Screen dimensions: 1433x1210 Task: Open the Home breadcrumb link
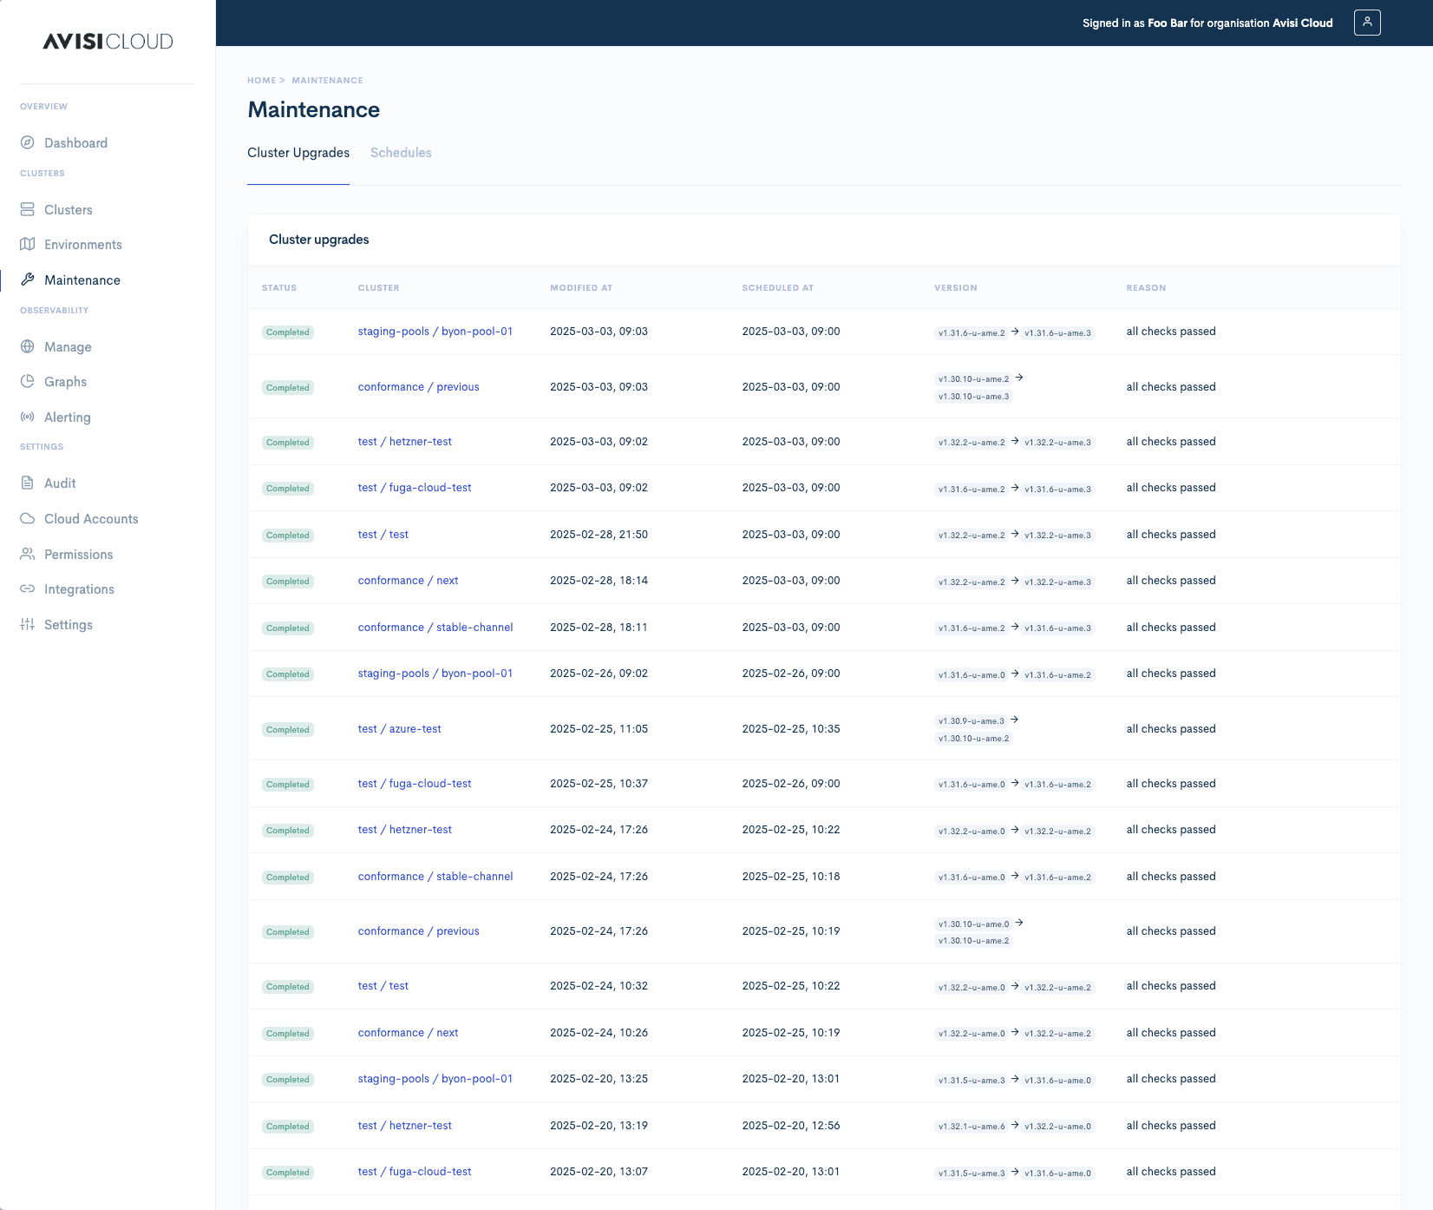261,80
